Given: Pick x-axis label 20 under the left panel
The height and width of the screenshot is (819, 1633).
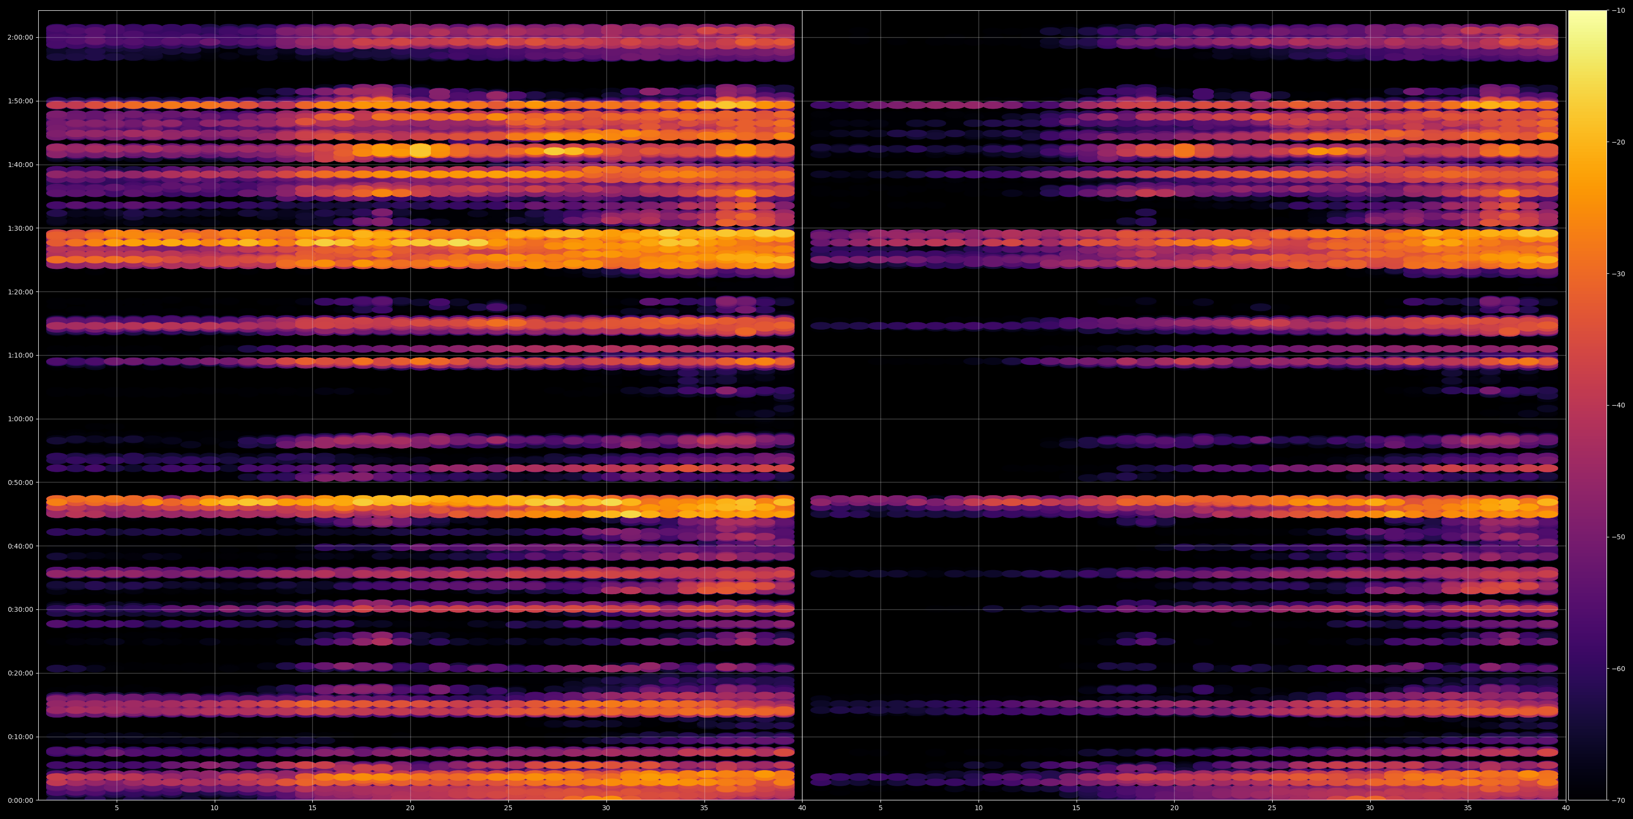Looking at the screenshot, I should pyautogui.click(x=410, y=808).
